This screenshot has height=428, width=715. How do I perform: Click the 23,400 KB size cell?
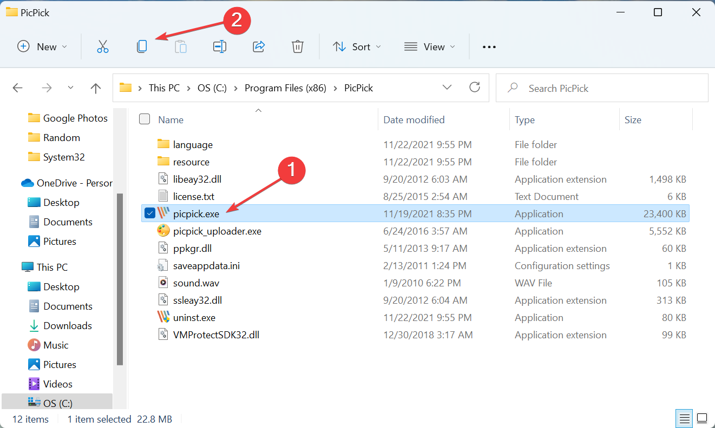coord(665,213)
